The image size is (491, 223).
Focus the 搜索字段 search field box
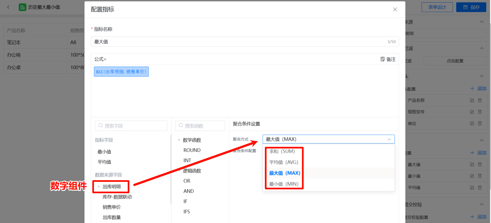[131, 126]
